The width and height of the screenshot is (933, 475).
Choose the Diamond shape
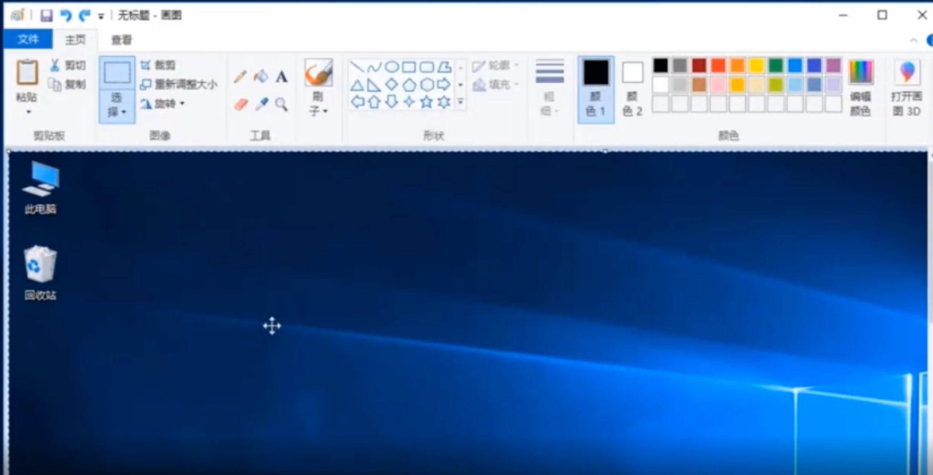pos(392,85)
